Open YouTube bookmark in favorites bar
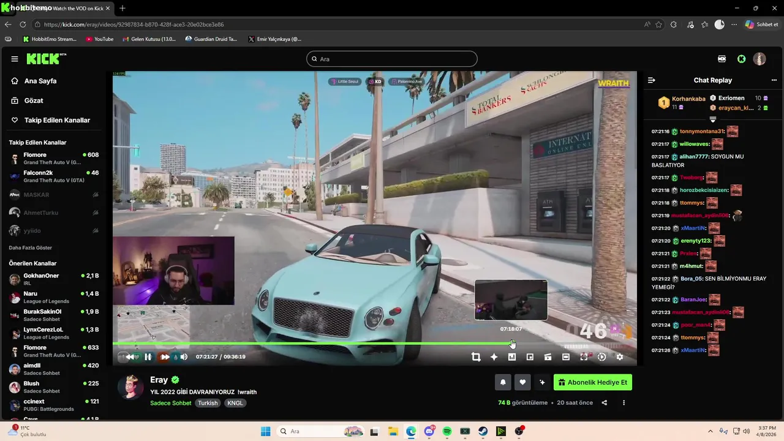Screen dimensions: 784x441 point(100,39)
